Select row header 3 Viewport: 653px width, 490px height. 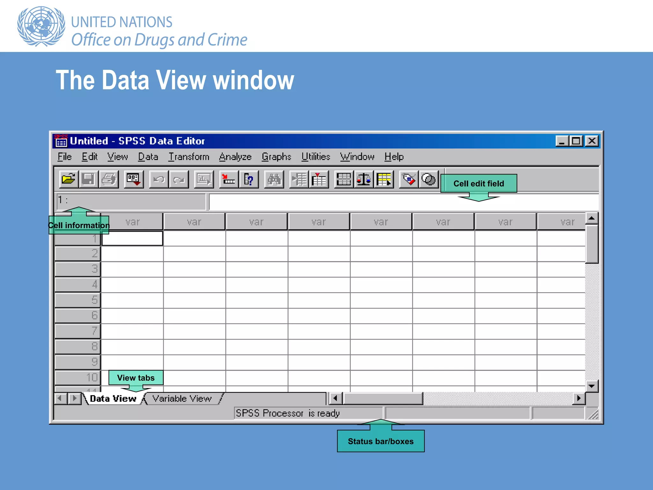point(77,269)
